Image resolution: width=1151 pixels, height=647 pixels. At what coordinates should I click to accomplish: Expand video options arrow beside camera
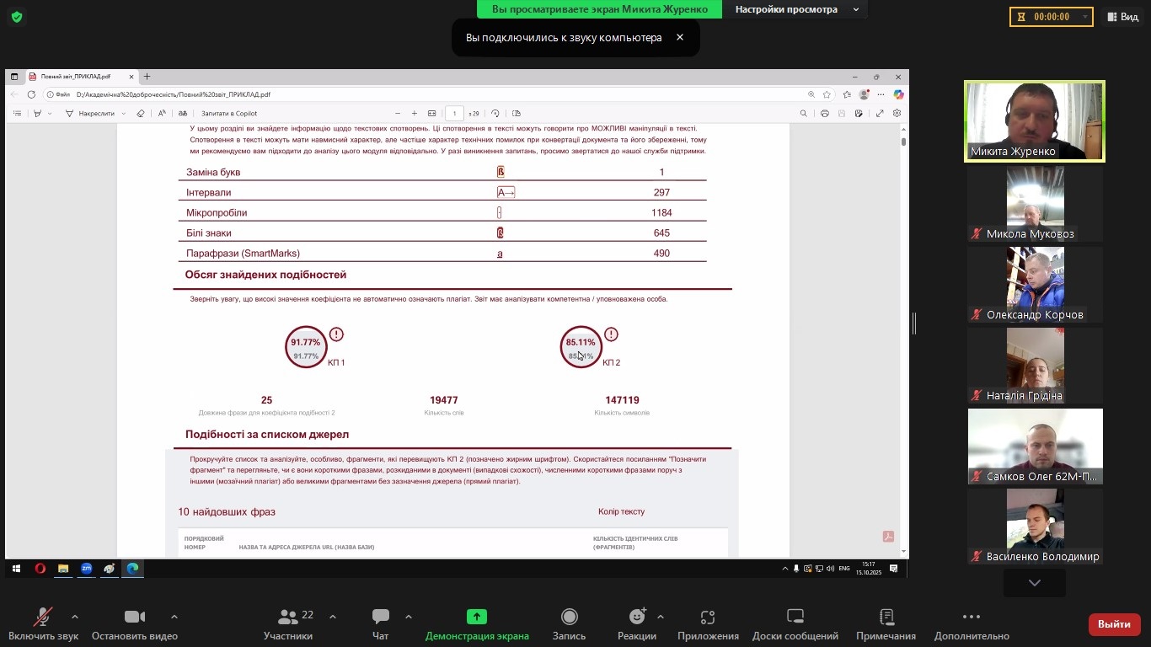coord(174,617)
